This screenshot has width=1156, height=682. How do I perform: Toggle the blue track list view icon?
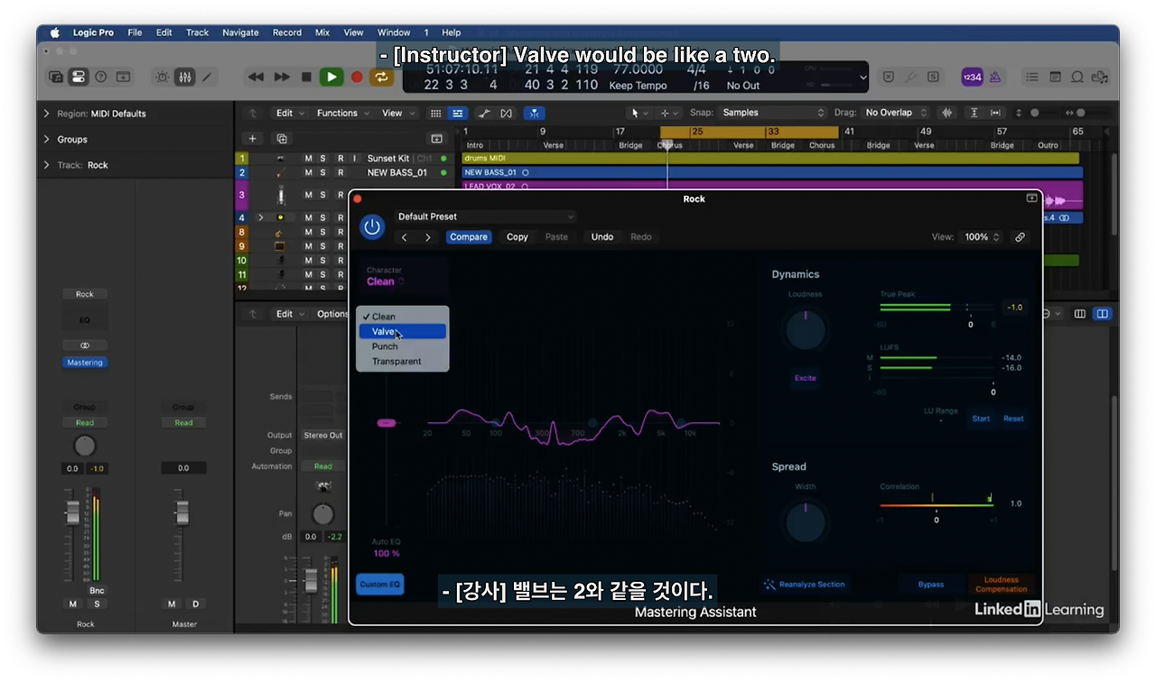(x=458, y=113)
